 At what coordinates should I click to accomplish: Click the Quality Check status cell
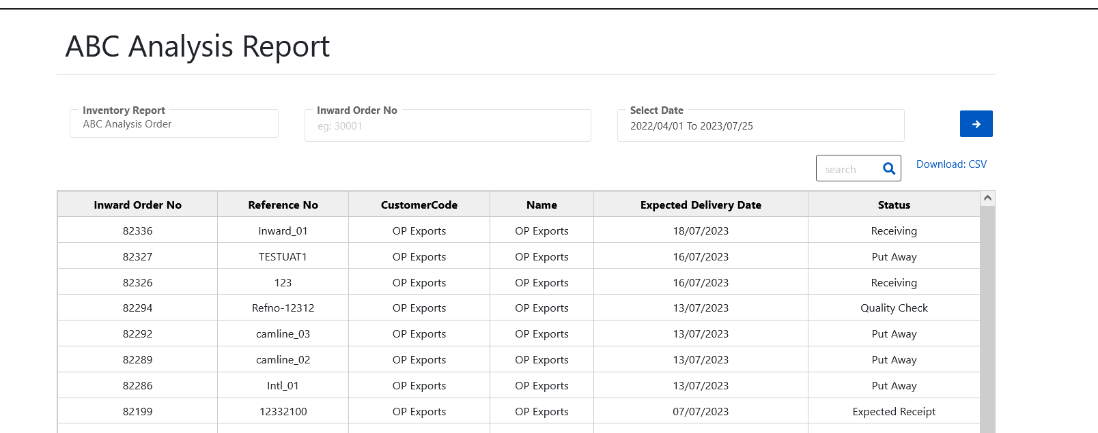tap(893, 308)
